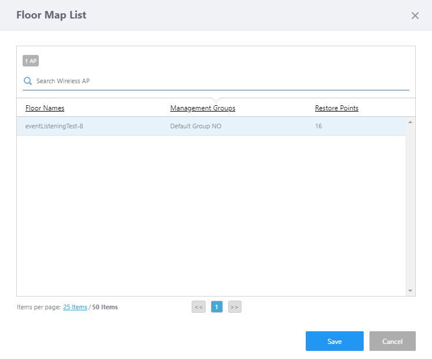
Task: Set items per page to 25 Items
Action: click(75, 307)
